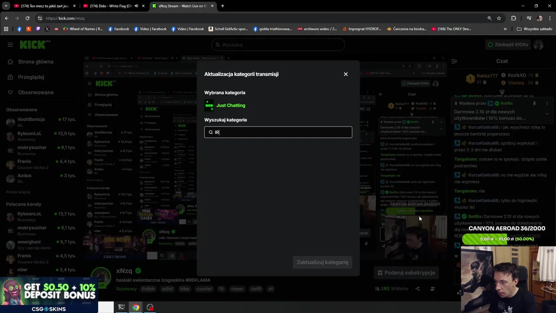The width and height of the screenshot is (556, 313).
Task: Switch to Ten mecz to jakiś żart tab
Action: point(45,6)
